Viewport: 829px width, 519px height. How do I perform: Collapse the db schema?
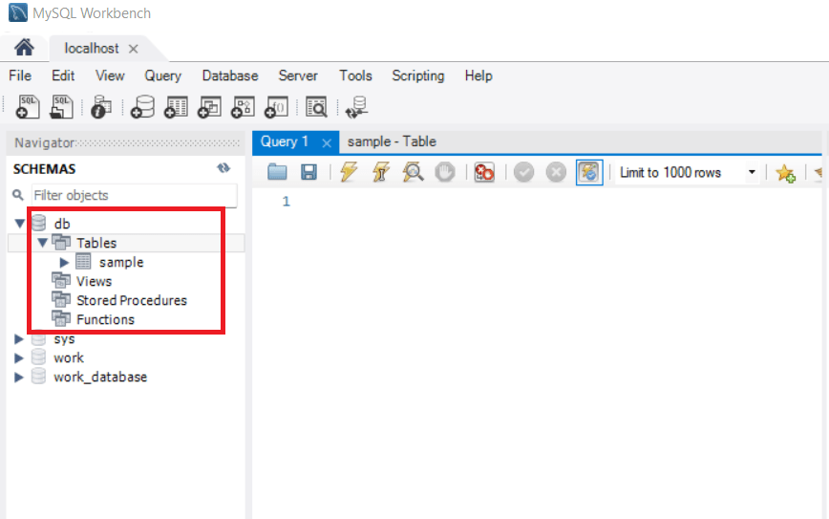19,224
